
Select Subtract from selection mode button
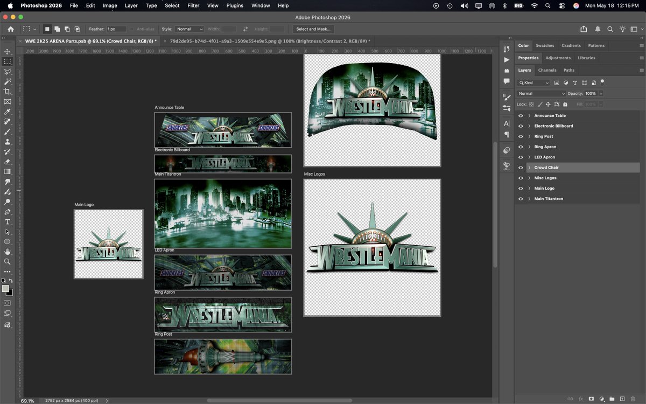click(x=67, y=29)
